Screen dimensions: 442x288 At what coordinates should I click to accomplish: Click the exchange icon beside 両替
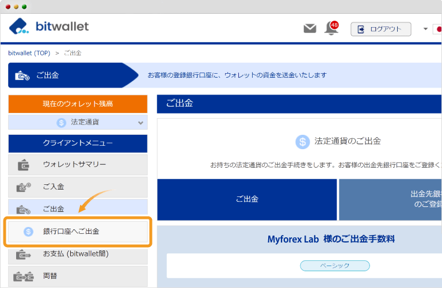point(24,277)
